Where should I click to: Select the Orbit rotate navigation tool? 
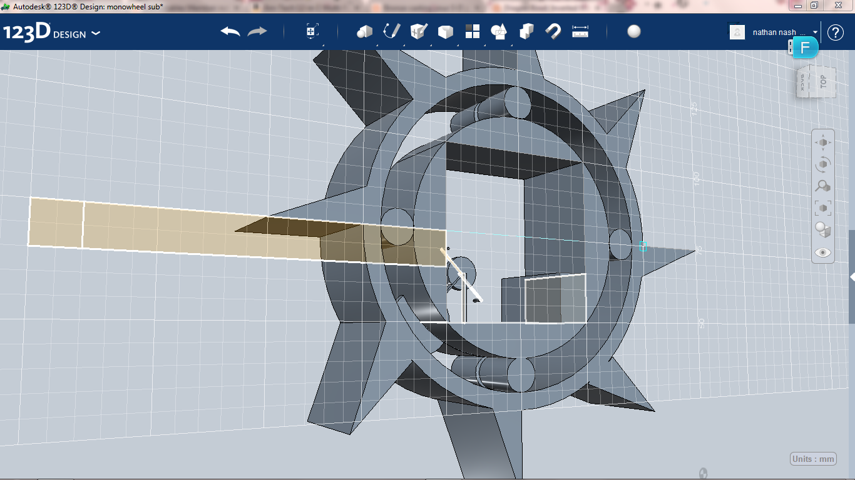[x=823, y=164]
